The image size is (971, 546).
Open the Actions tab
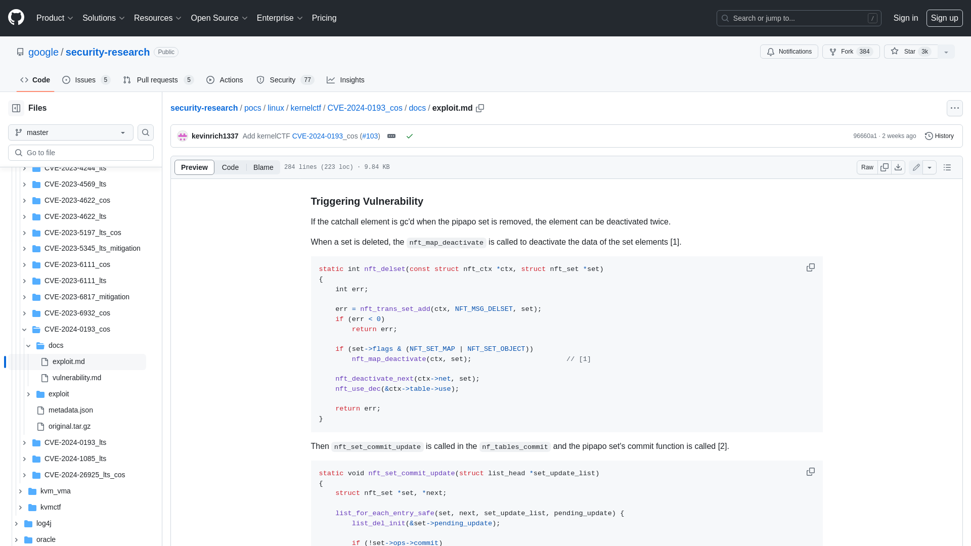coord(225,80)
